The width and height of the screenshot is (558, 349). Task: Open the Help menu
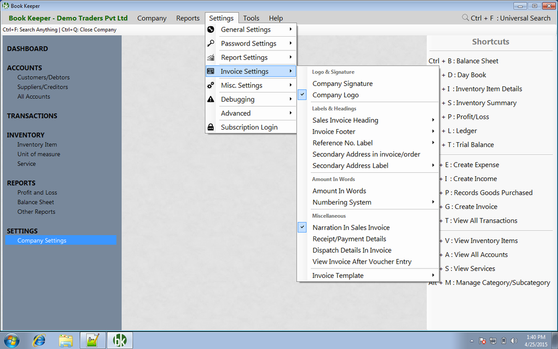tap(276, 18)
